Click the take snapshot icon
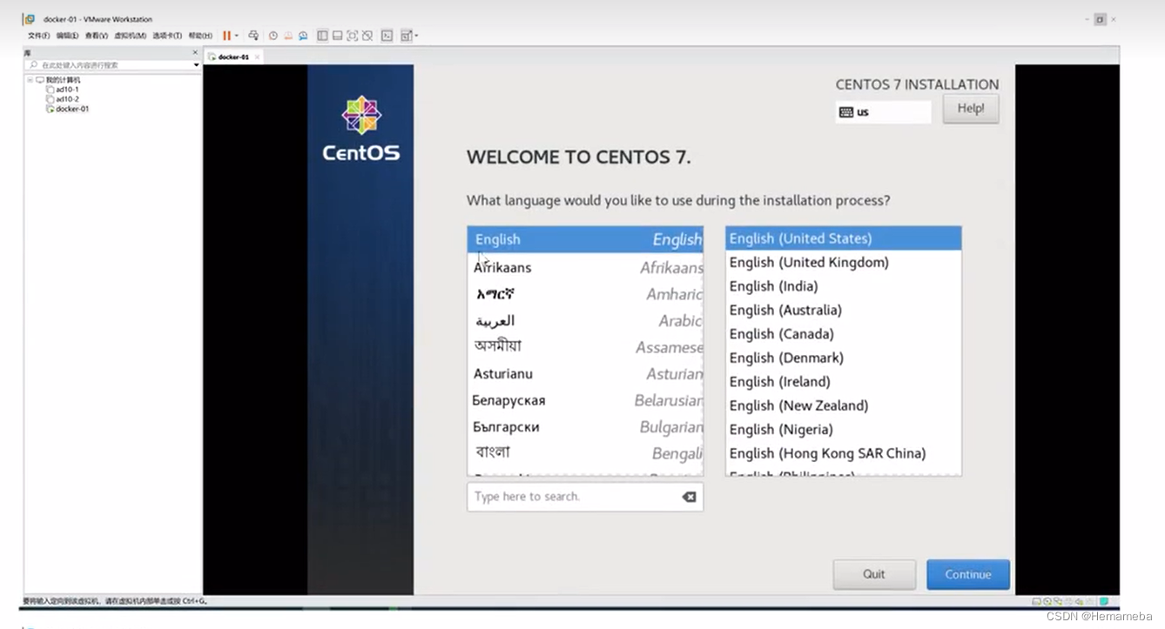Viewport: 1165px width, 629px height. pyautogui.click(x=273, y=36)
